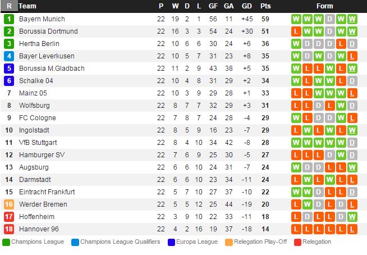Click the red rank 18 badge
The width and height of the screenshot is (367, 255).
coord(9,229)
